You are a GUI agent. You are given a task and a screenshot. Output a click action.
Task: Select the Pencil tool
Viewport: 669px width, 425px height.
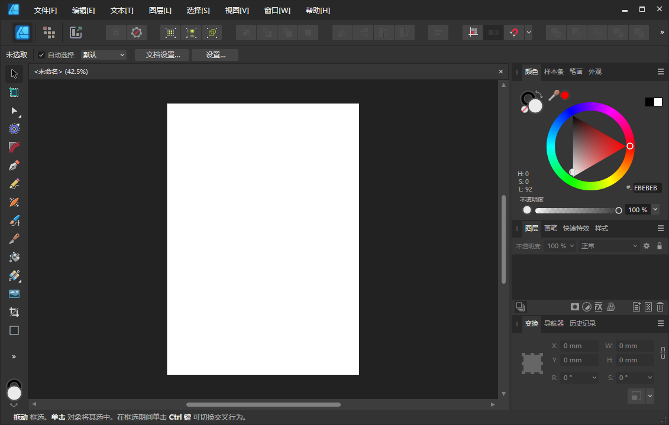[x=14, y=184]
